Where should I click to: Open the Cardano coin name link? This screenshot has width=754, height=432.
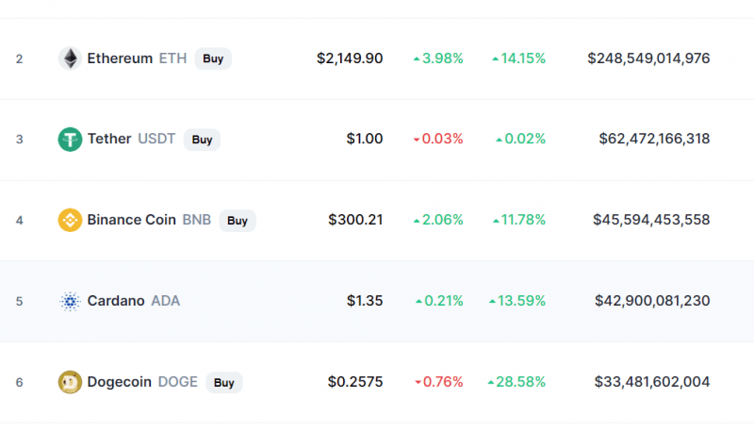[116, 302]
